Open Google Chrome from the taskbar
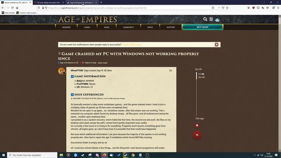281x158 pixels. pyautogui.click(x=133, y=155)
